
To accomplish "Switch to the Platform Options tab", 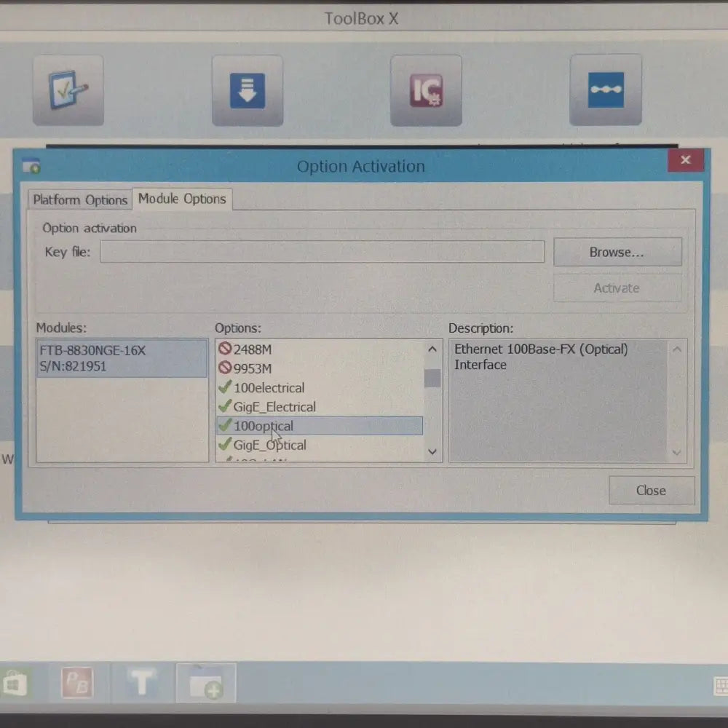I will [x=80, y=199].
